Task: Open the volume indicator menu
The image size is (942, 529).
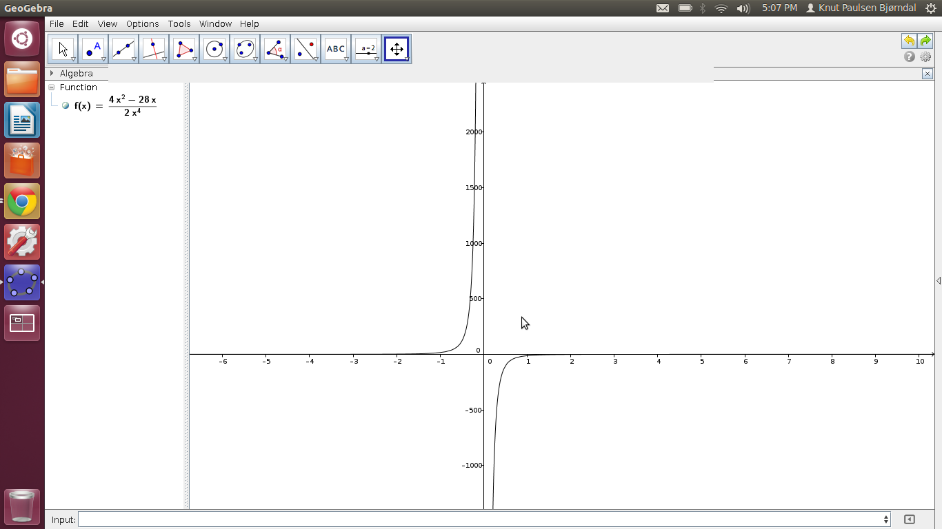Action: 743,8
